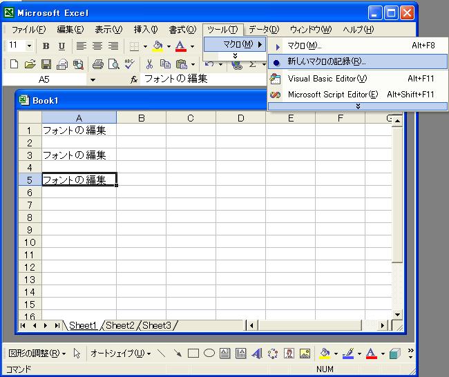Open the ファイル(F) menu
449x377 pixels.
point(28,30)
